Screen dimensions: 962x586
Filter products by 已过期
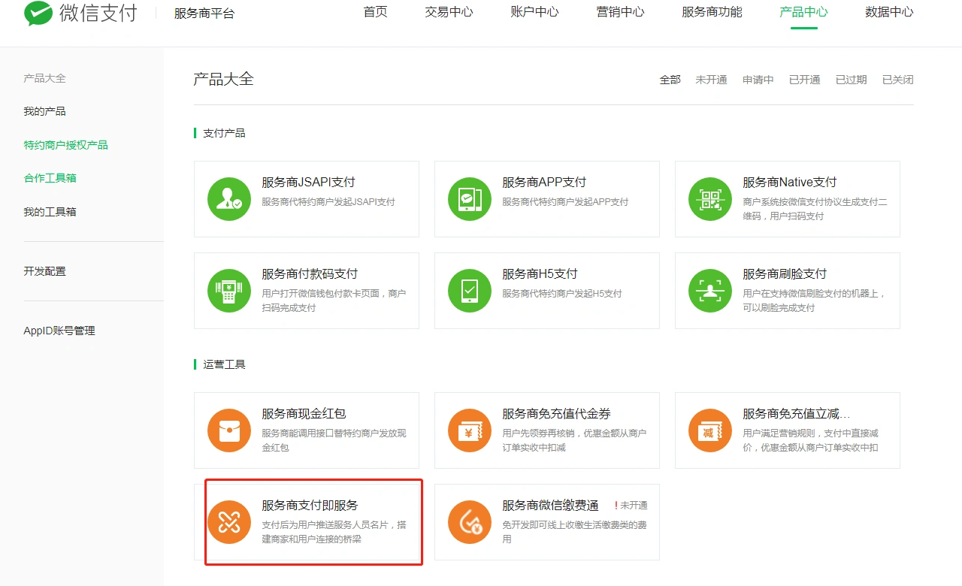point(851,80)
